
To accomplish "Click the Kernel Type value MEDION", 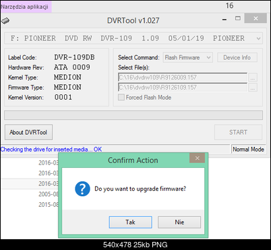I will click(x=67, y=77).
